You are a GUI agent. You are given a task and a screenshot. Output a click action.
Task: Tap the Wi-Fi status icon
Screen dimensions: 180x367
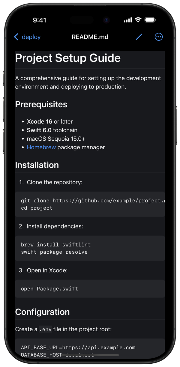[138, 20]
